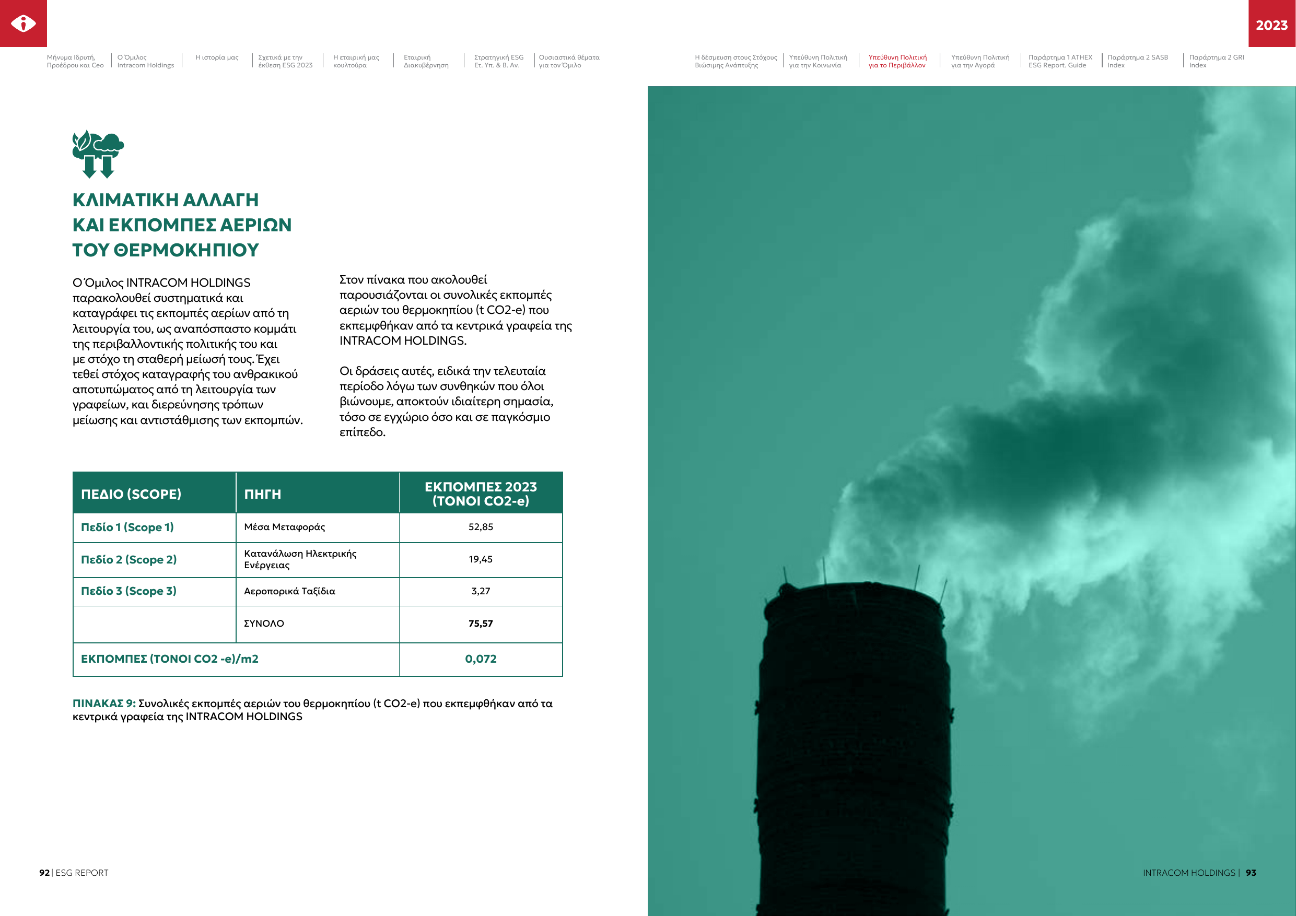Screen dimensions: 1296x916
Task: Select 'Η εταιρική μας κουλτούρα' nav link
Action: 356,61
